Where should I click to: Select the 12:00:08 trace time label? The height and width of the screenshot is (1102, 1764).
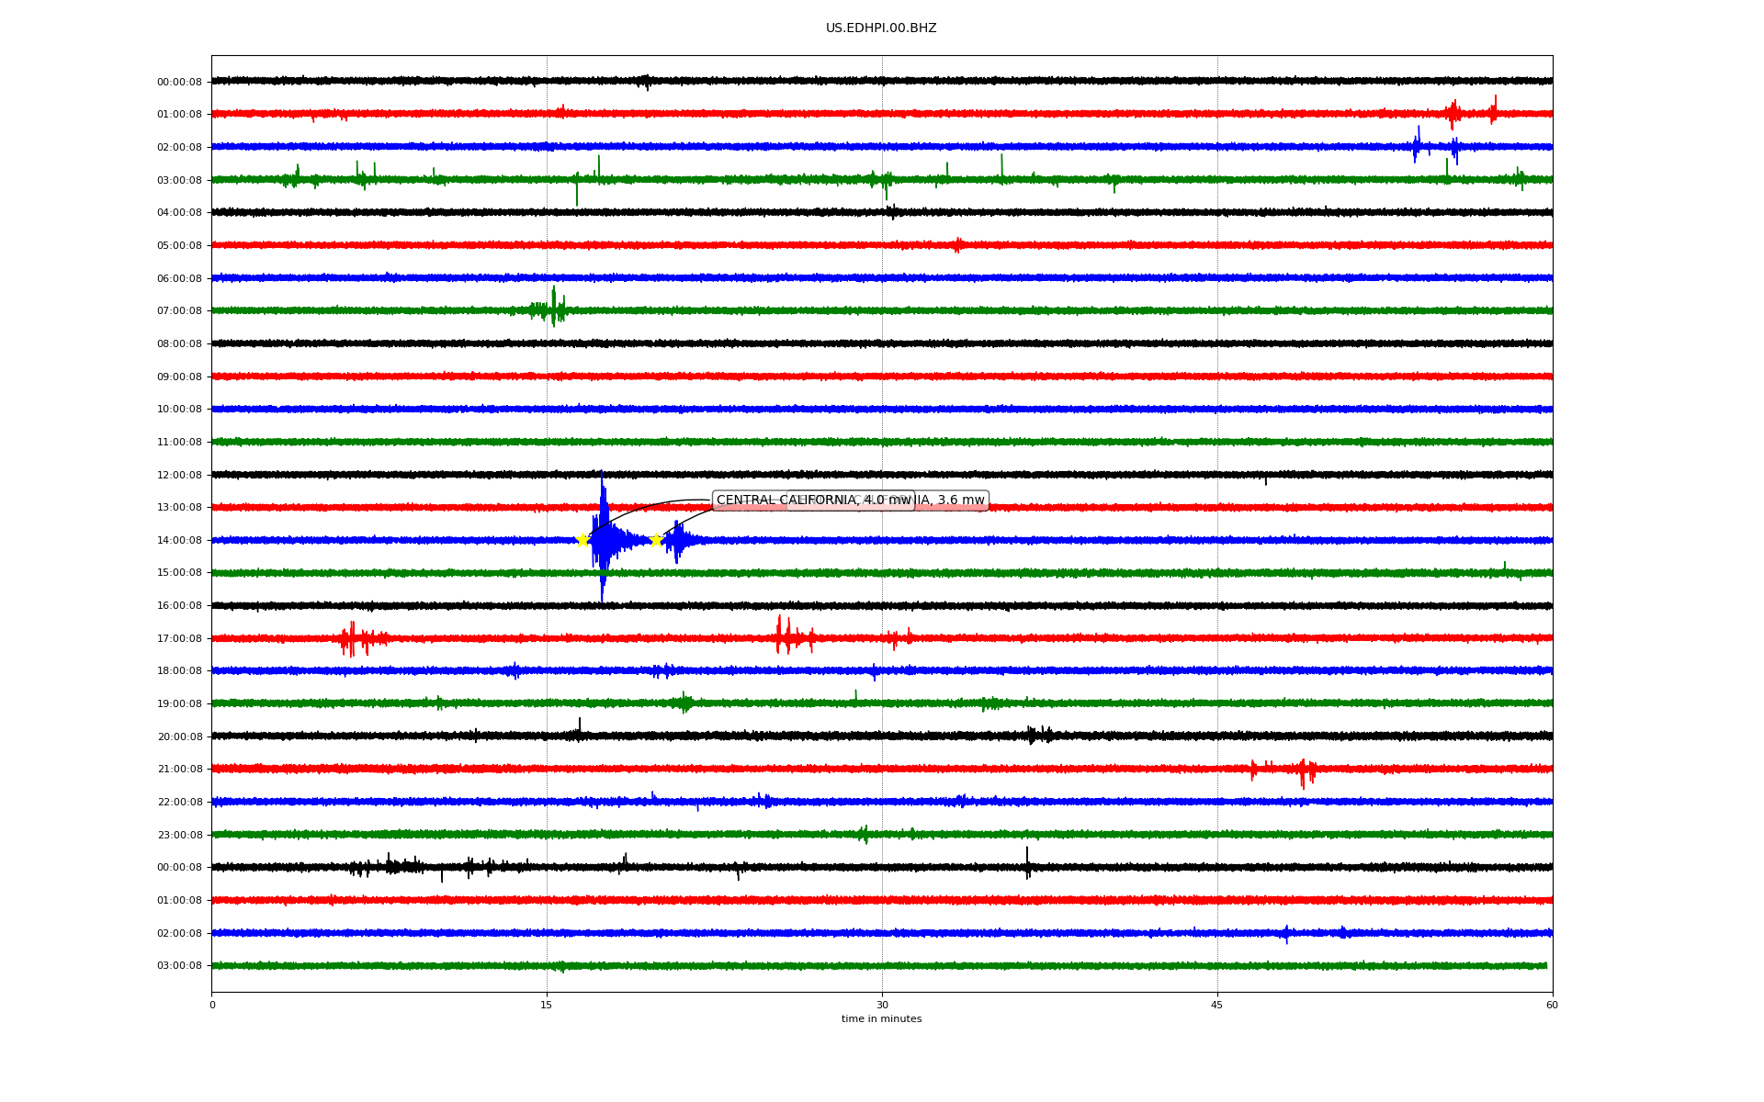click(179, 475)
